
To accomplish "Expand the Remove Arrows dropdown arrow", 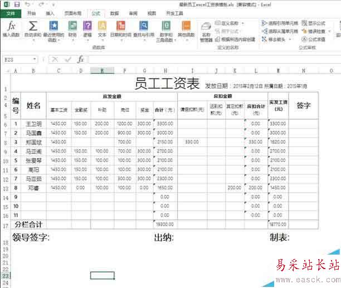I will pyautogui.click(x=290, y=40).
